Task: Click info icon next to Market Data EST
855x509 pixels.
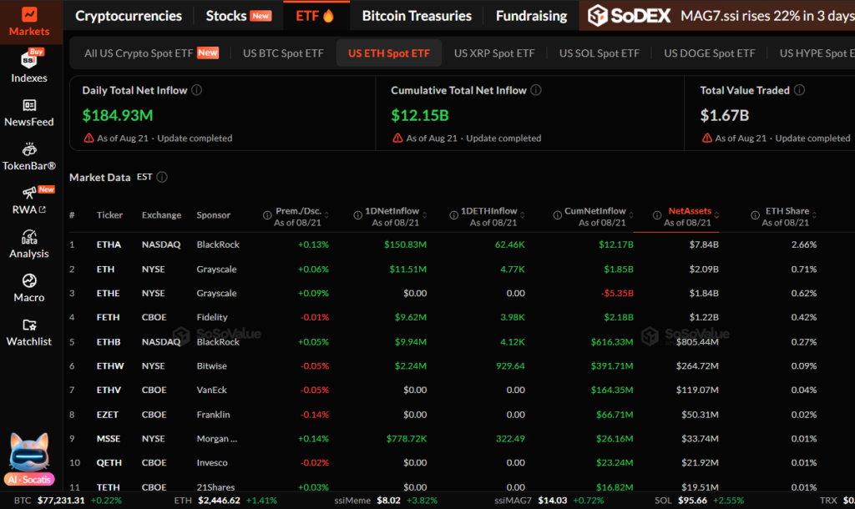Action: 162,177
